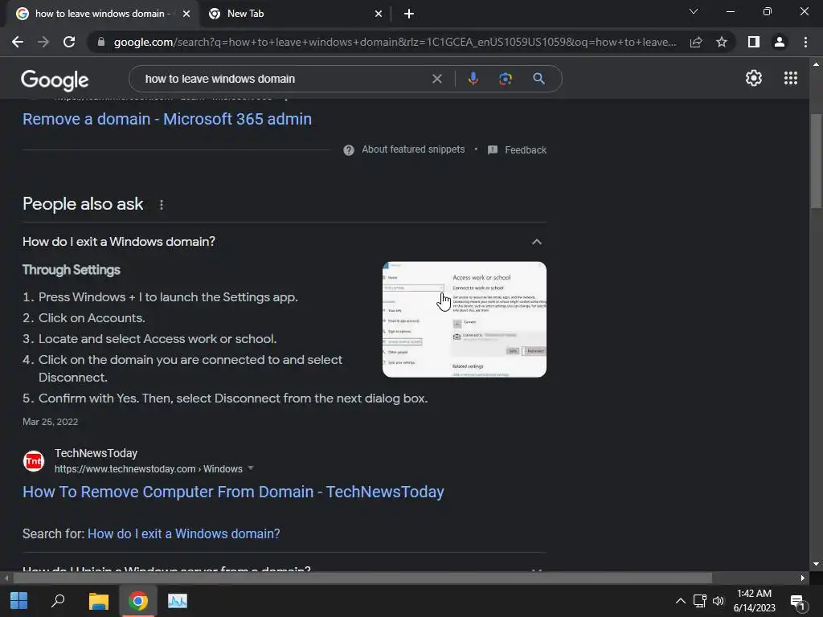This screenshot has width=823, height=617.
Task: Open the Chrome tab search chevron
Action: tap(694, 11)
